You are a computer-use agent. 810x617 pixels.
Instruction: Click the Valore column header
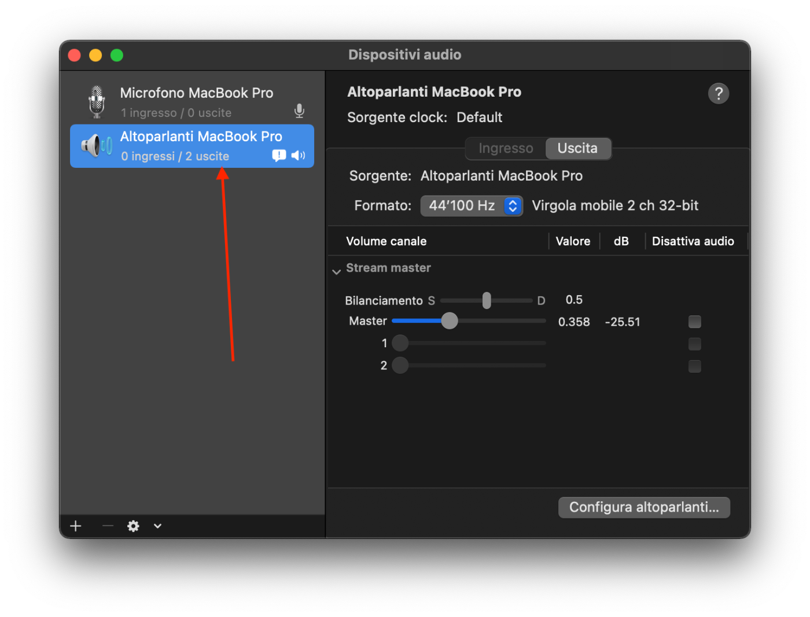coord(573,241)
